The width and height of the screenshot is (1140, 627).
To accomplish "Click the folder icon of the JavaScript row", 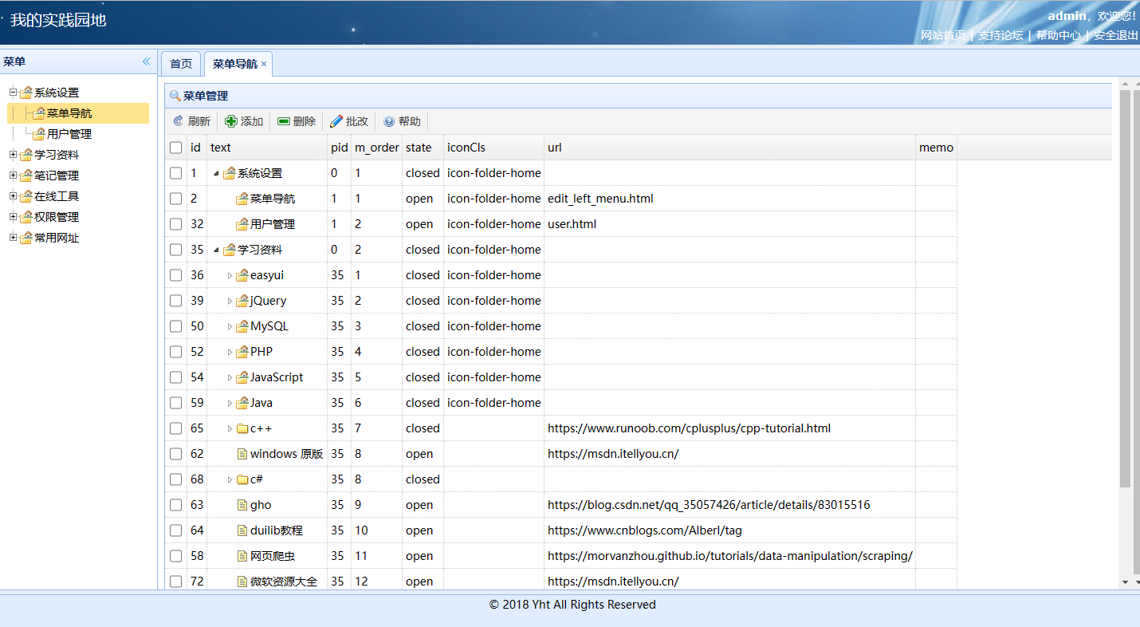I will click(x=242, y=377).
